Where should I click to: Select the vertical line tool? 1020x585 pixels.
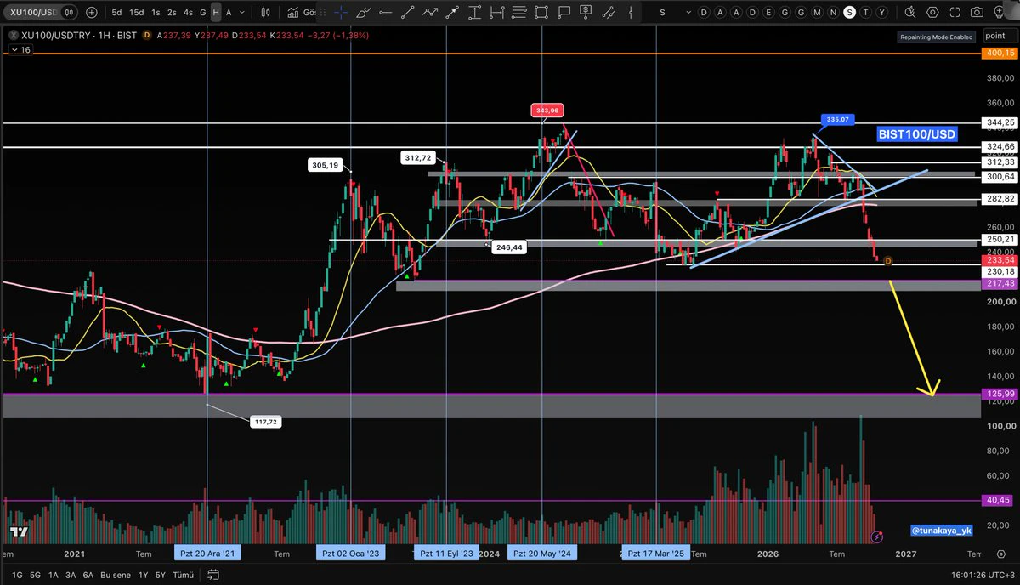tap(629, 13)
